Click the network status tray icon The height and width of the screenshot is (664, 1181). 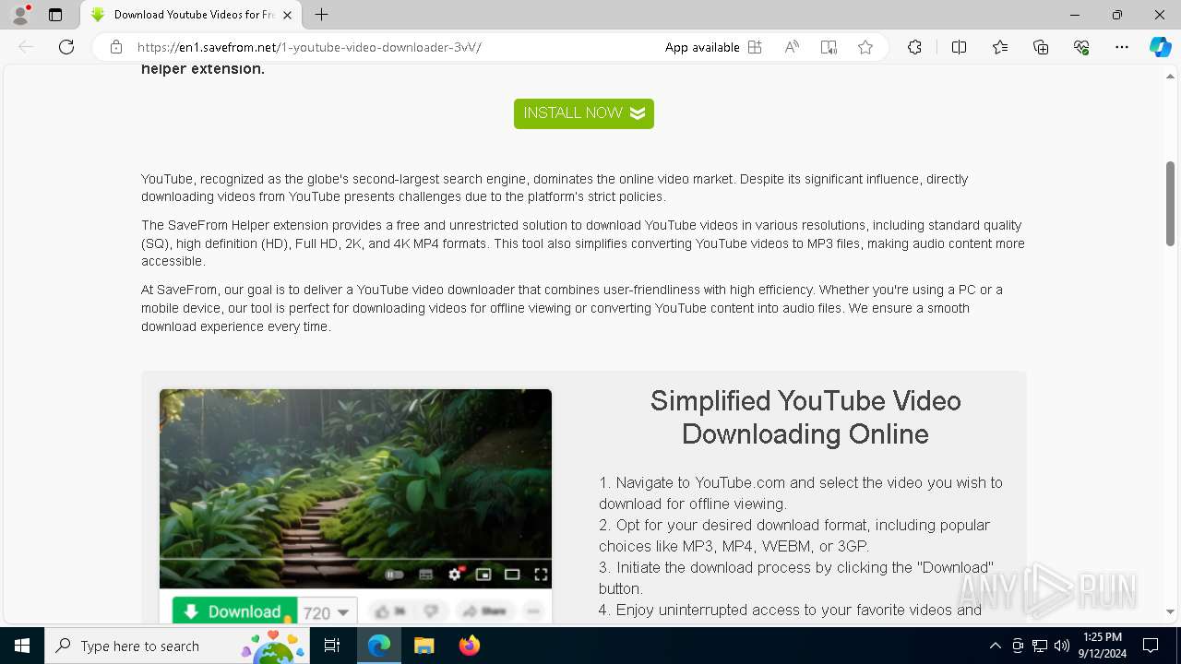1040,646
